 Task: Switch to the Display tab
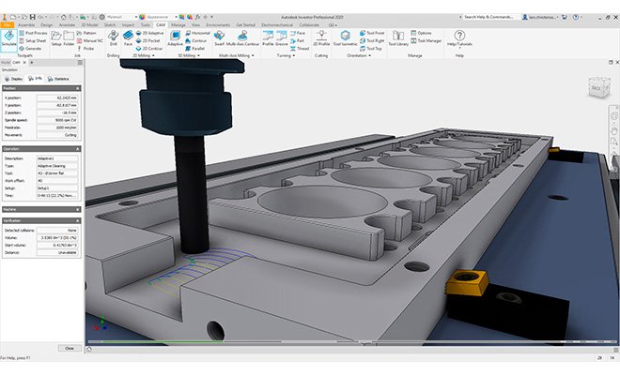(x=16, y=79)
